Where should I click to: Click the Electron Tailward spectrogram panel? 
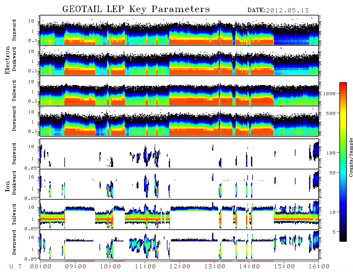pyautogui.click(x=179, y=91)
